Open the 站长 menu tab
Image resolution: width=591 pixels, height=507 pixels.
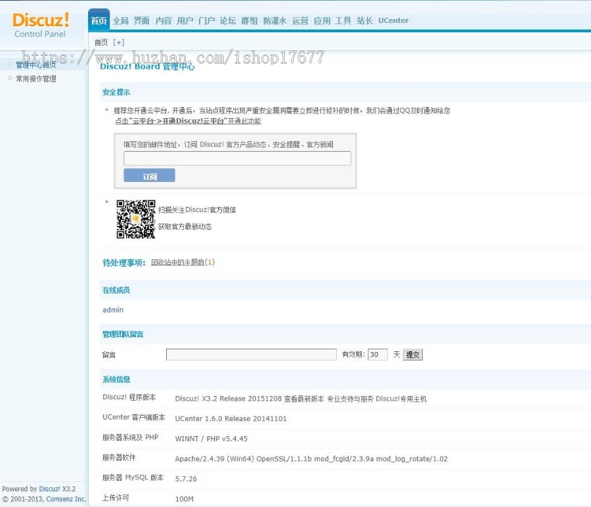tap(364, 21)
